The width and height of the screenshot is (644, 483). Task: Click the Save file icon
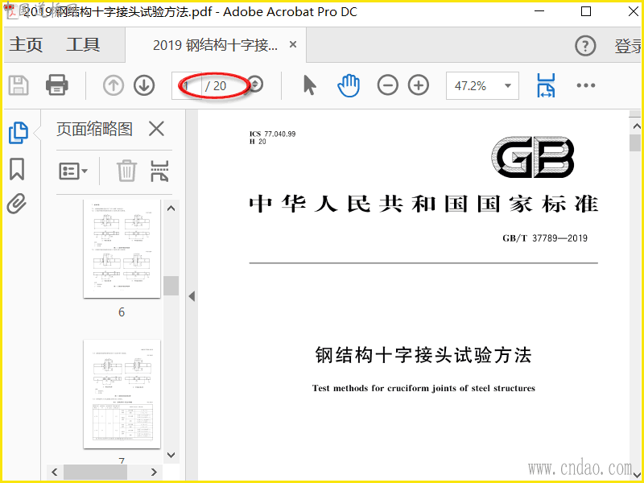pos(18,85)
